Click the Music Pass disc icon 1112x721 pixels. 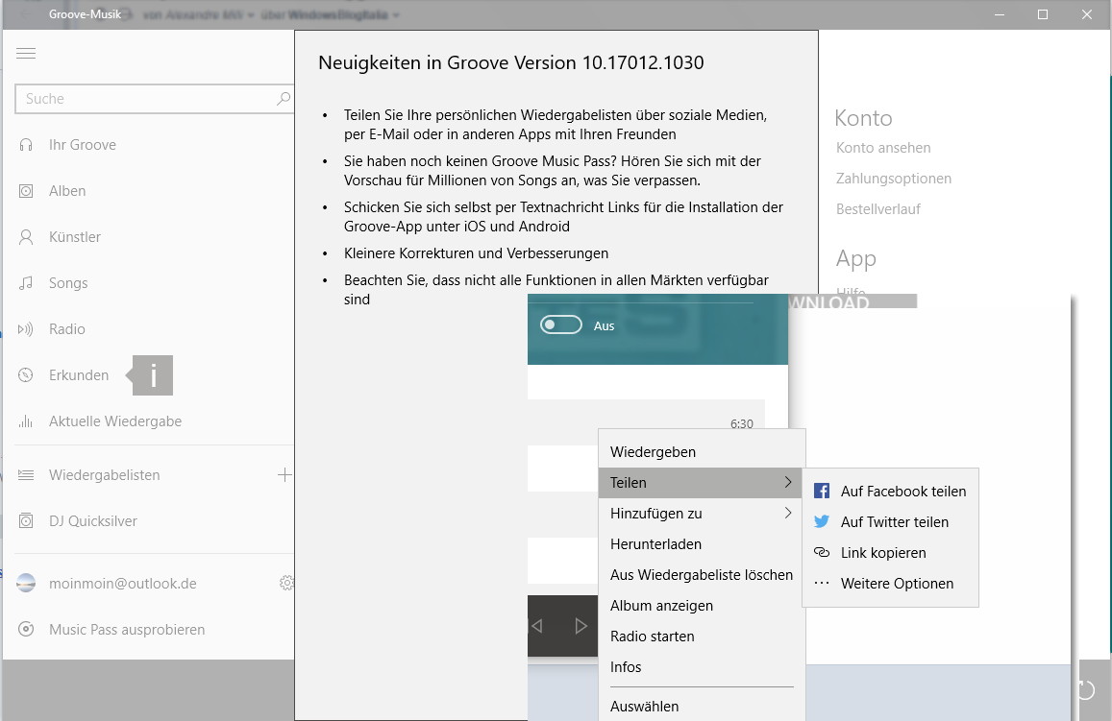pyautogui.click(x=26, y=630)
